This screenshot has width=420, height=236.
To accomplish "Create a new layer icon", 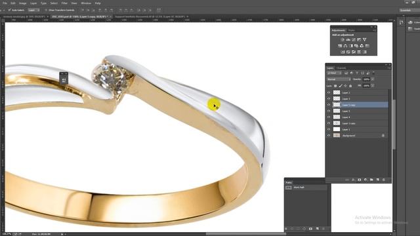I will [378, 180].
